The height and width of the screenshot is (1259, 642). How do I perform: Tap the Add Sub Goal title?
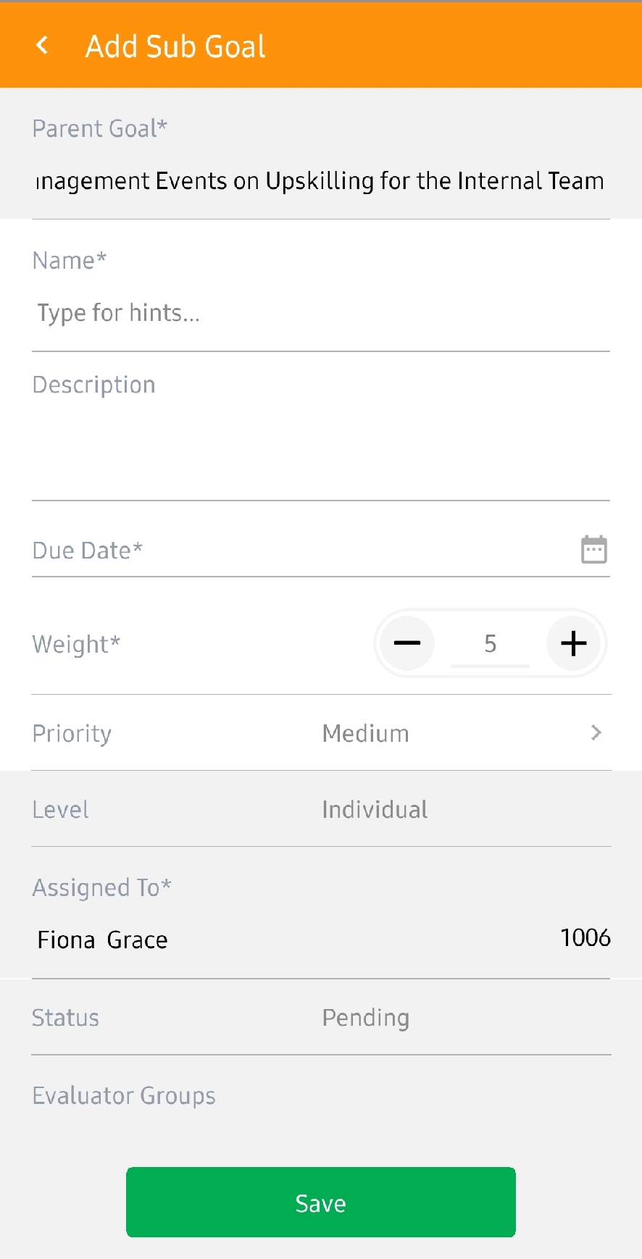[176, 46]
